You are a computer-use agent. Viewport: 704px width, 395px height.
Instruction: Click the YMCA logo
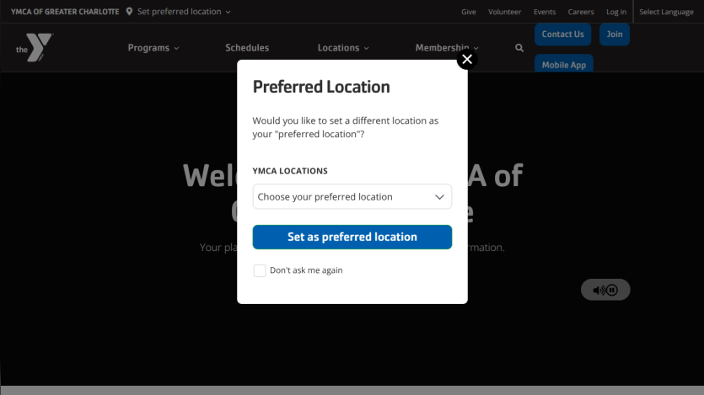(35, 47)
